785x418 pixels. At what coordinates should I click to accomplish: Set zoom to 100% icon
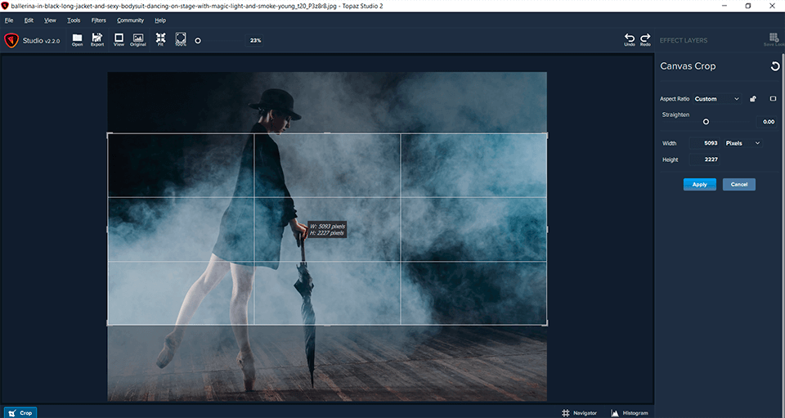click(181, 38)
